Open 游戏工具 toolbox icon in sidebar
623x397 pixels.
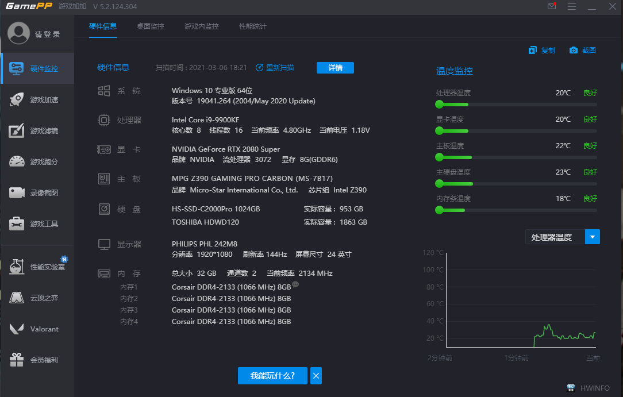pos(17,223)
